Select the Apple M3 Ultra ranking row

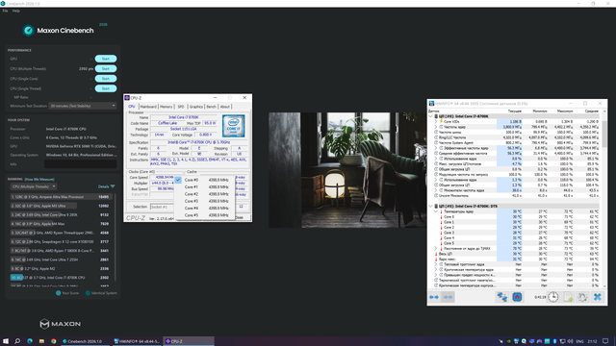[x=61, y=206]
